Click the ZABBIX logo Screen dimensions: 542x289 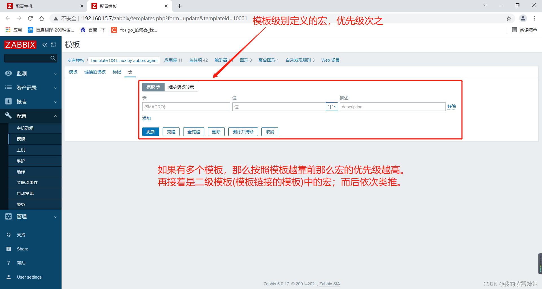point(20,45)
